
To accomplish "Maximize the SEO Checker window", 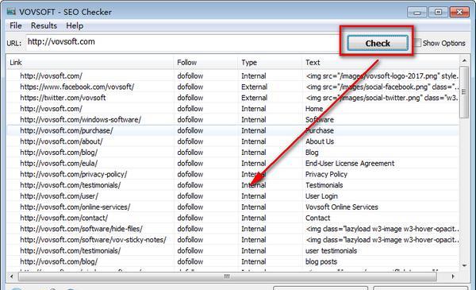I will pos(439,12).
